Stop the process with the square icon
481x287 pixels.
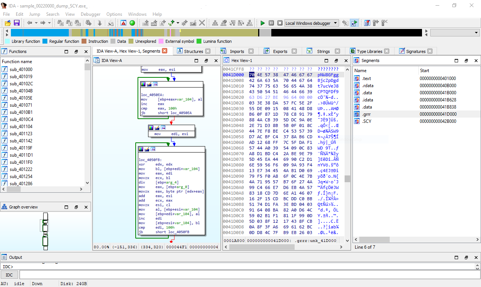280,23
